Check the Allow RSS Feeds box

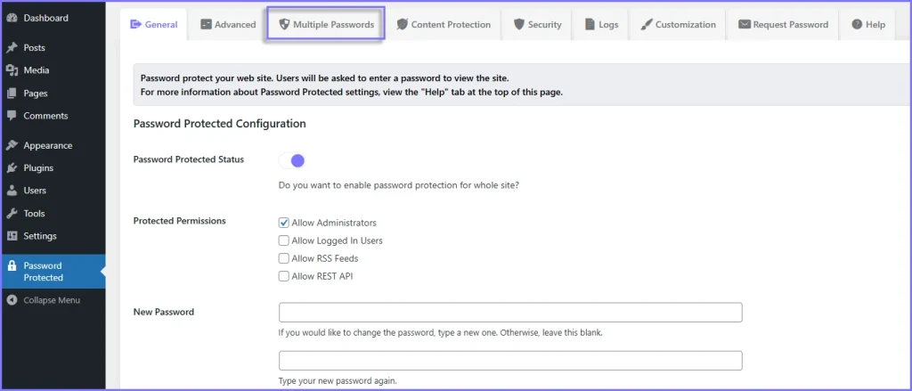click(x=284, y=258)
